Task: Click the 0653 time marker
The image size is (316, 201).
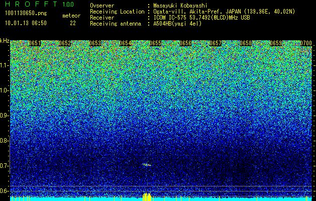Action: pyautogui.click(x=95, y=43)
